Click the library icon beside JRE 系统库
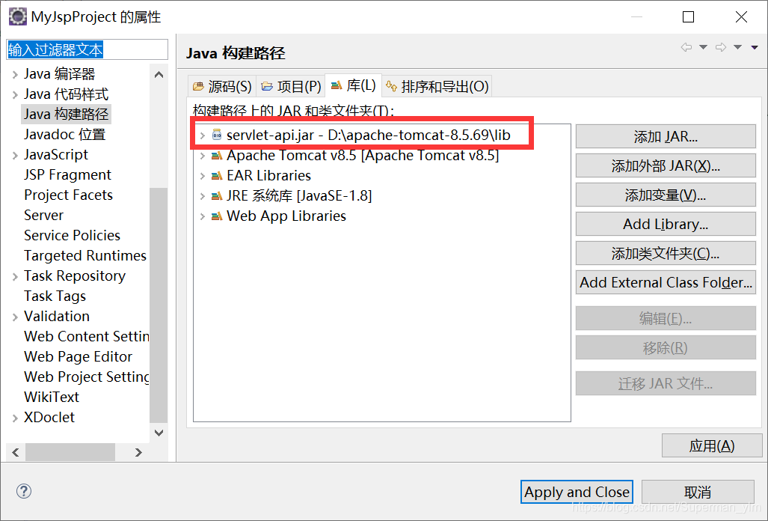Viewport: 768px width, 521px height. (x=217, y=196)
